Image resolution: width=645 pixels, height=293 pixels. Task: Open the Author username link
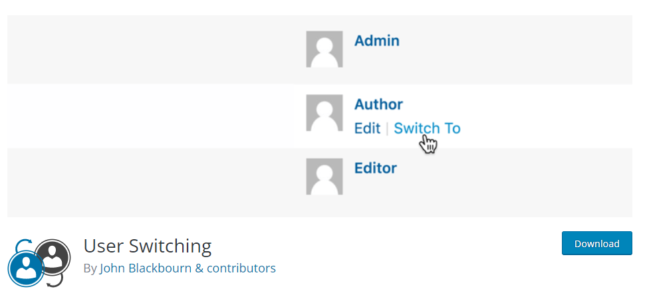pyautogui.click(x=378, y=104)
